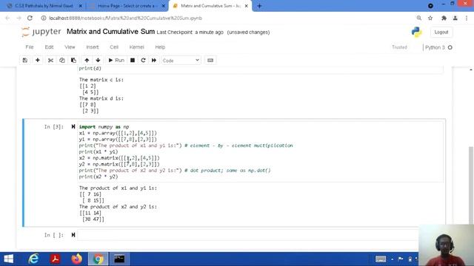This screenshot has height=266, width=474.
Task: Open Adobe Acrobat from taskbar
Action: point(55,259)
